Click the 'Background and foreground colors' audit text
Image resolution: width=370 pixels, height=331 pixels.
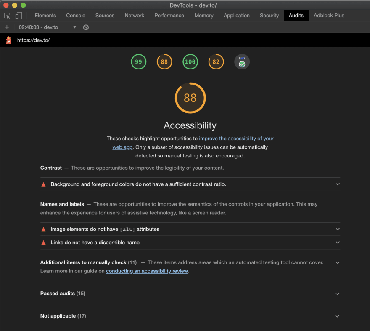(138, 184)
